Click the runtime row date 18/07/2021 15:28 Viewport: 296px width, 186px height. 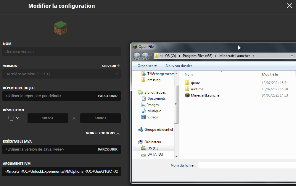click(275, 89)
